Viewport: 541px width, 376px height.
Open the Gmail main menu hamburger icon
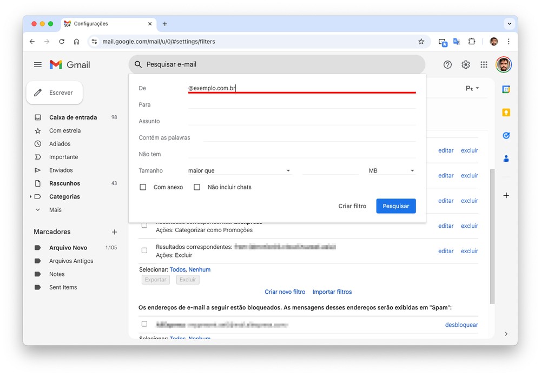(x=38, y=64)
